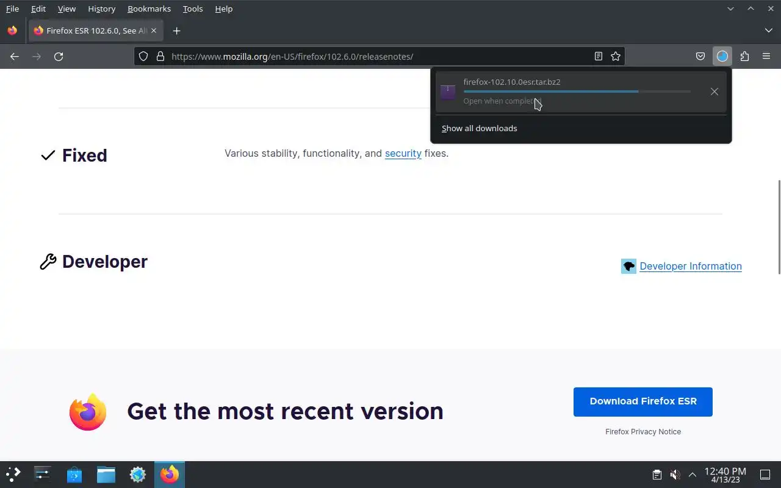
Task: Open System Settings from the taskbar
Action: (43, 474)
